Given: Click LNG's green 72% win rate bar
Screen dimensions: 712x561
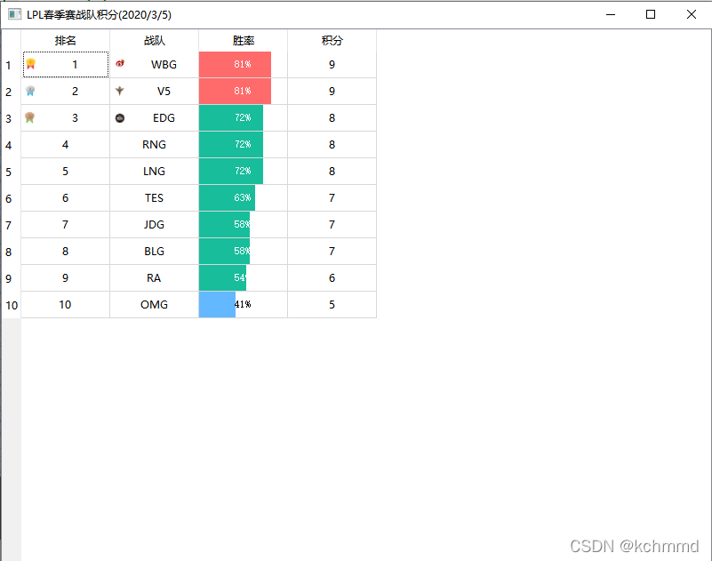Looking at the screenshot, I should (231, 172).
